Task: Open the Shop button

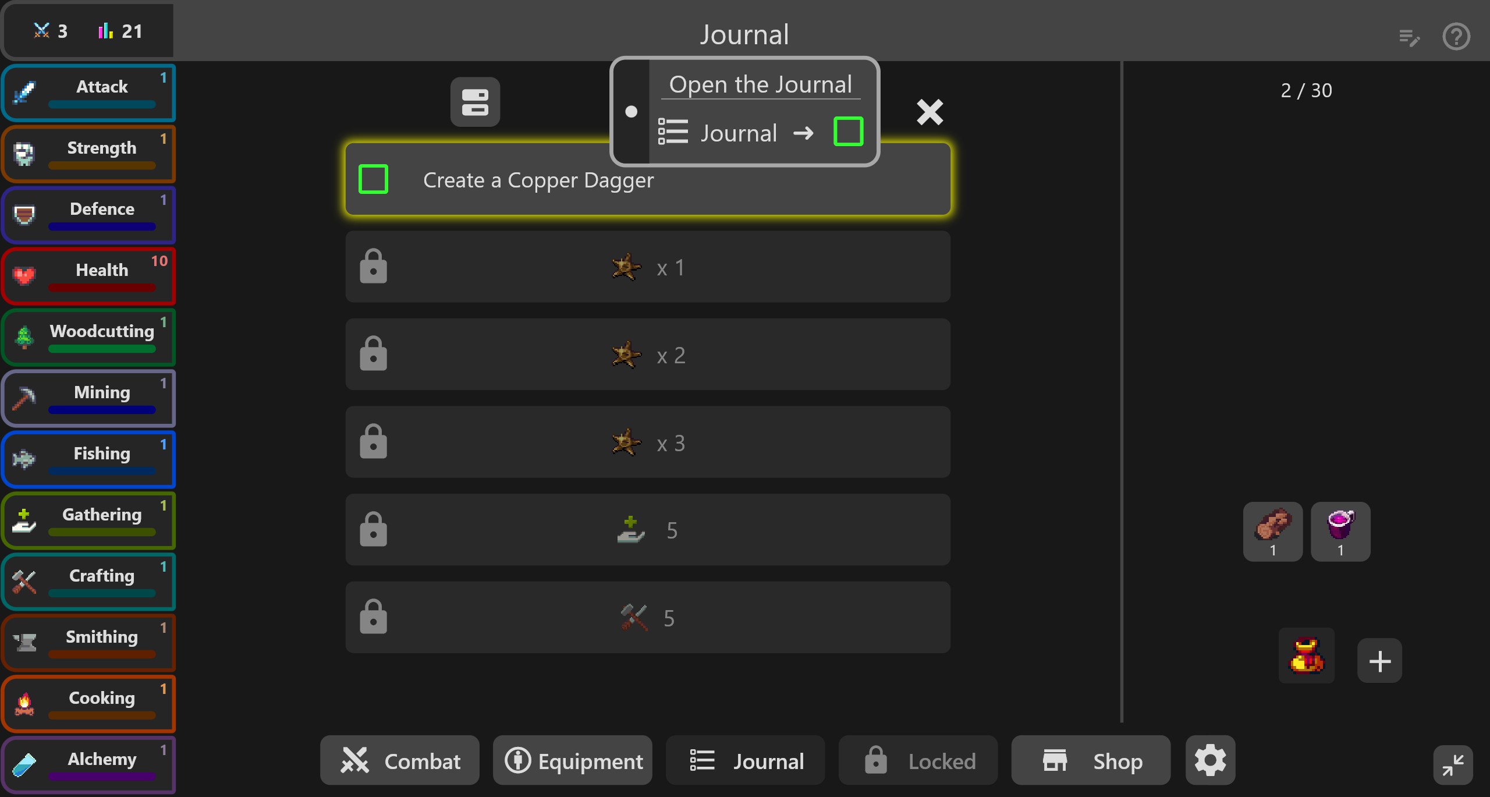Action: point(1091,760)
